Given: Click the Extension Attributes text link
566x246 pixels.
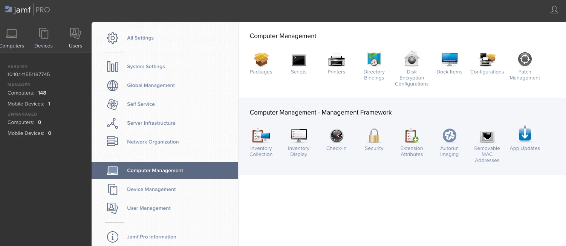Looking at the screenshot, I should pyautogui.click(x=411, y=151).
